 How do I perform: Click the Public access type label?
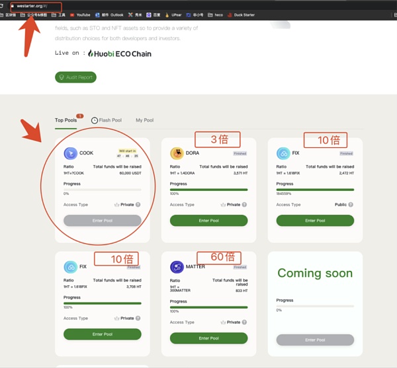[x=341, y=204]
